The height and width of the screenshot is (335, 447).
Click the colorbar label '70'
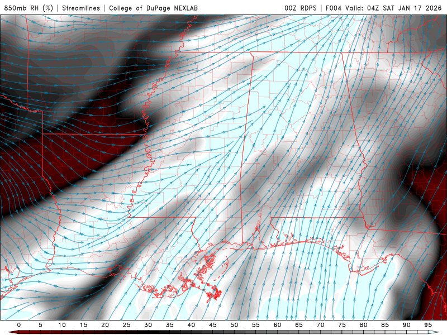pos(320,325)
